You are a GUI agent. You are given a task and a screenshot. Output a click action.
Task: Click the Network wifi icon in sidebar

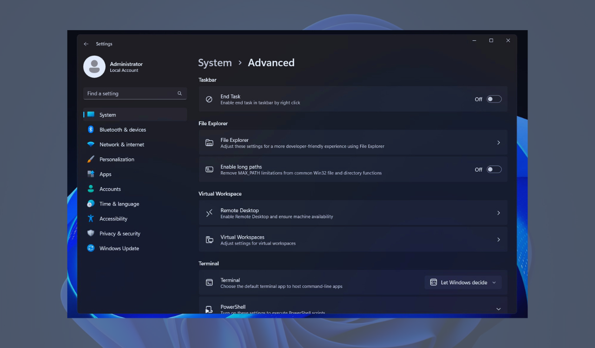91,144
